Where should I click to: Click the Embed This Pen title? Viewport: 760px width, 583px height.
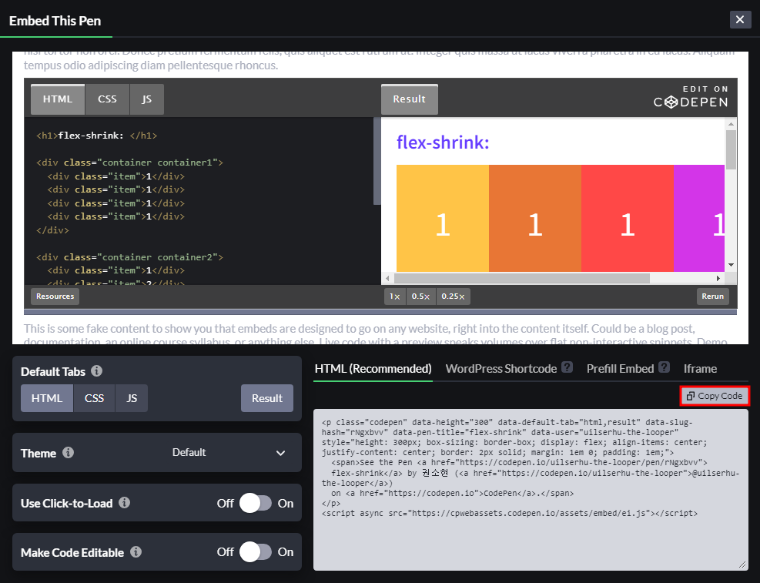tap(55, 21)
